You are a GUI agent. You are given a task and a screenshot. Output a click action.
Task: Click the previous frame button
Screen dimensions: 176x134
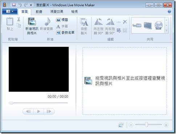(x=28, y=111)
